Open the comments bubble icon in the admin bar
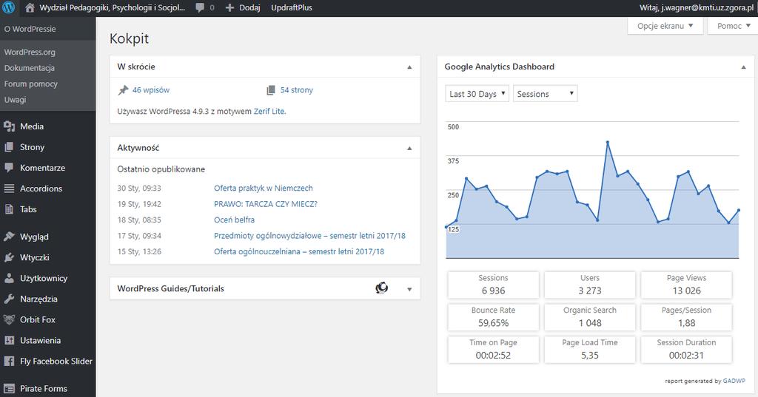 point(200,7)
